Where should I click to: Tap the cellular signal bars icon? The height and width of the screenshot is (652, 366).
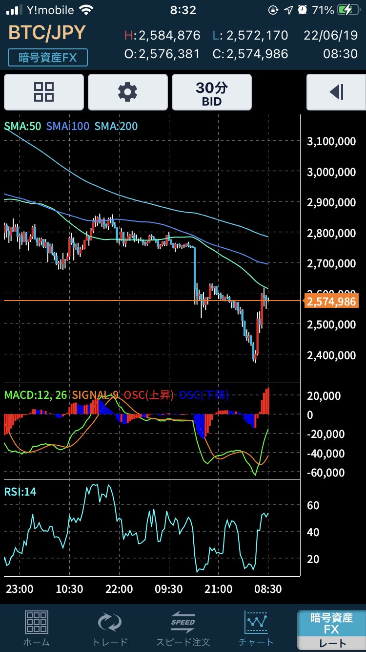point(15,10)
